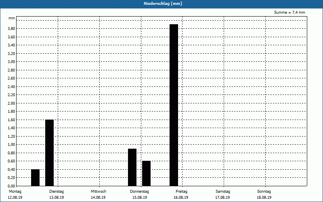Click the 1,40 y-axis value
Viewport: 323px width, 202px height.
click(x=11, y=128)
